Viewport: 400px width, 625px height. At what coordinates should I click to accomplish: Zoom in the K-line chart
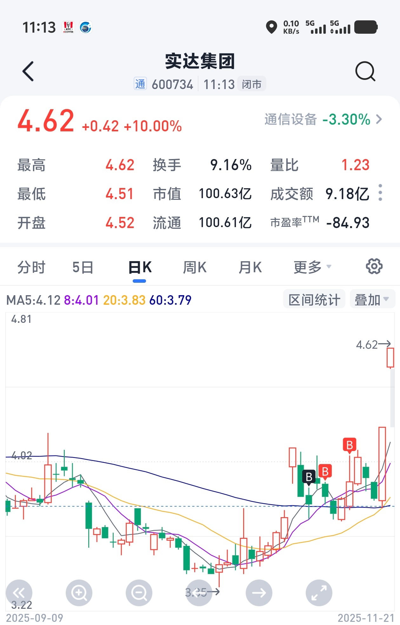pos(79,593)
